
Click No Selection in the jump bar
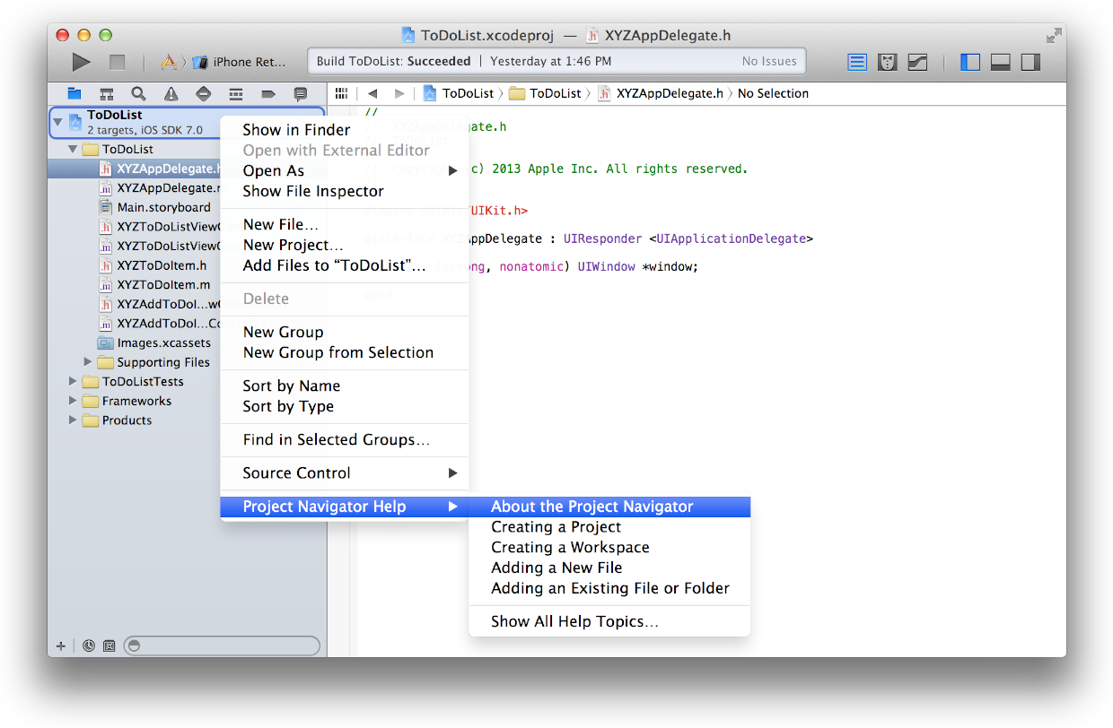click(773, 93)
